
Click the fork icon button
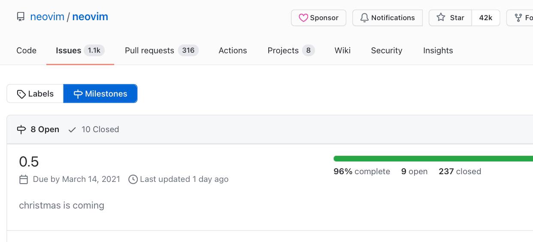click(518, 18)
